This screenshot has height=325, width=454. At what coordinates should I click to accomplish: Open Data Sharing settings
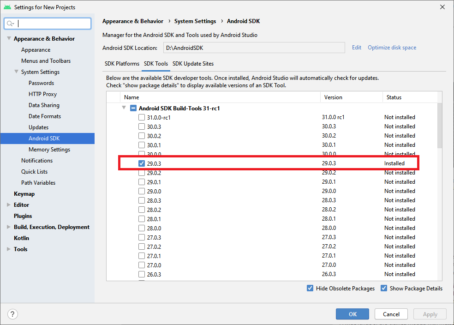pos(44,105)
